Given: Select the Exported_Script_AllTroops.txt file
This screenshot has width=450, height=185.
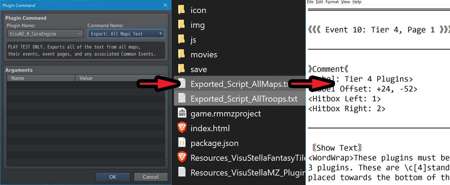Looking at the screenshot, I should tap(244, 99).
